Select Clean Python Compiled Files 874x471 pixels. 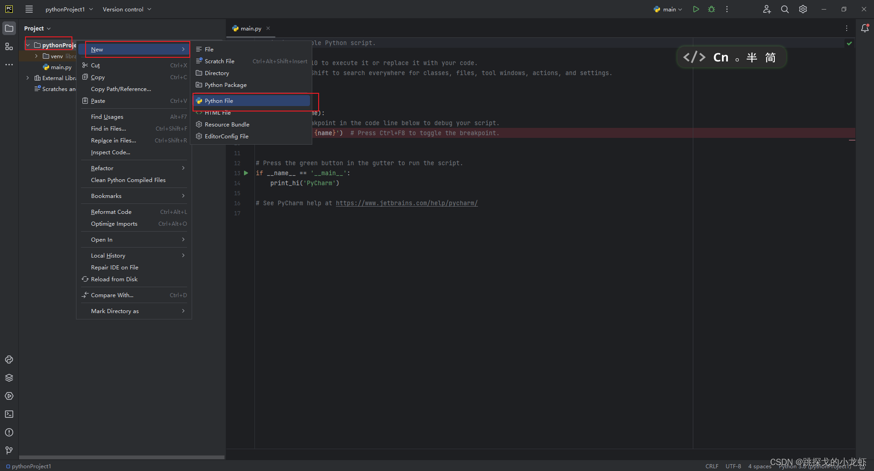point(134,180)
